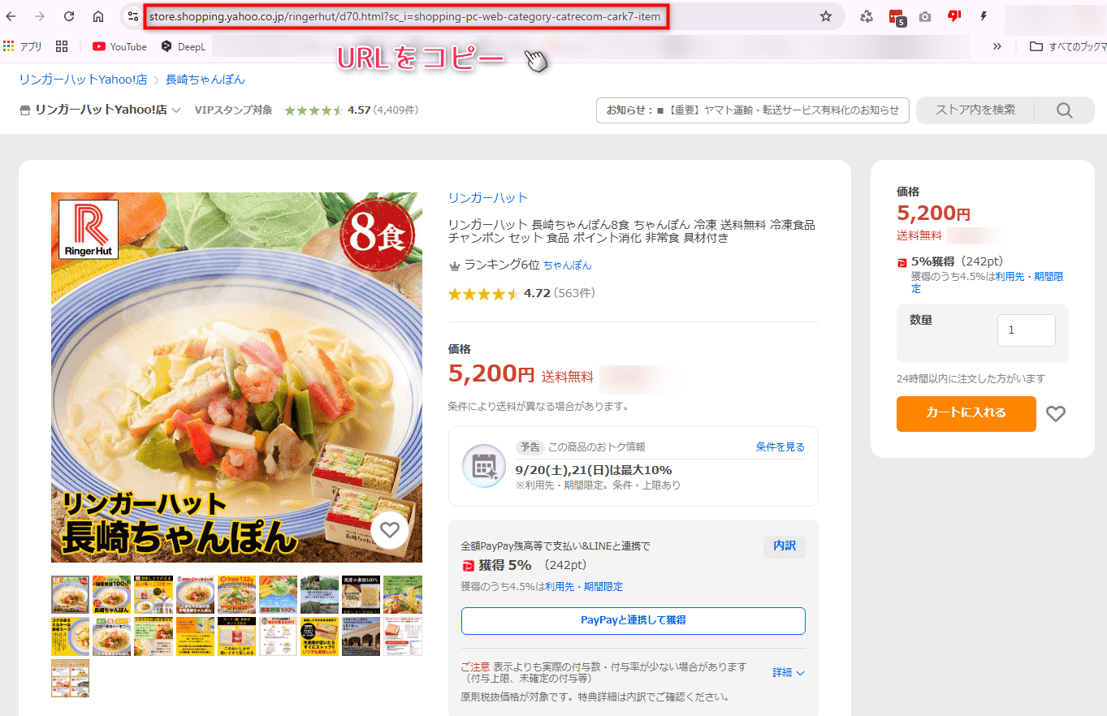Open the YouTube bookmark

coord(119,46)
